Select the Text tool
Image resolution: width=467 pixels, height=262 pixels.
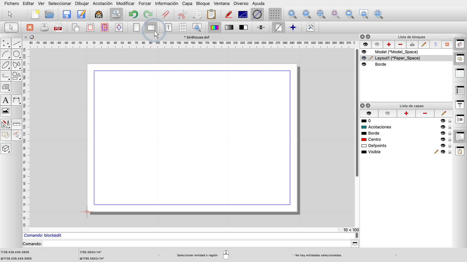pyautogui.click(x=6, y=100)
